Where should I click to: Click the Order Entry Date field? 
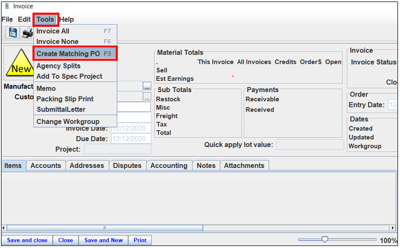tap(393, 105)
